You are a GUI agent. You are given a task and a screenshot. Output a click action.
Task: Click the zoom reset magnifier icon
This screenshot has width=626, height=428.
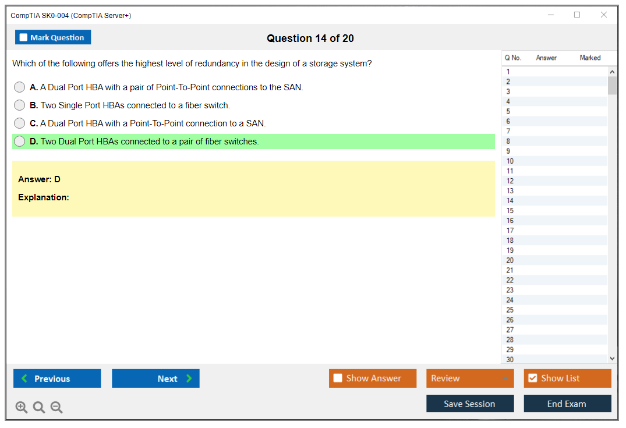tap(39, 408)
